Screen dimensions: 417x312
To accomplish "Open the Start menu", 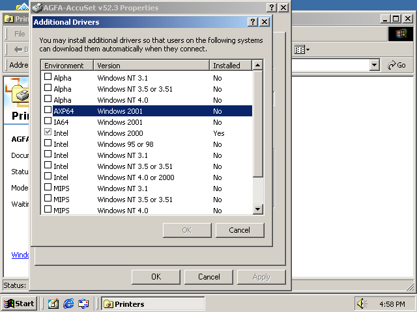I will point(19,304).
